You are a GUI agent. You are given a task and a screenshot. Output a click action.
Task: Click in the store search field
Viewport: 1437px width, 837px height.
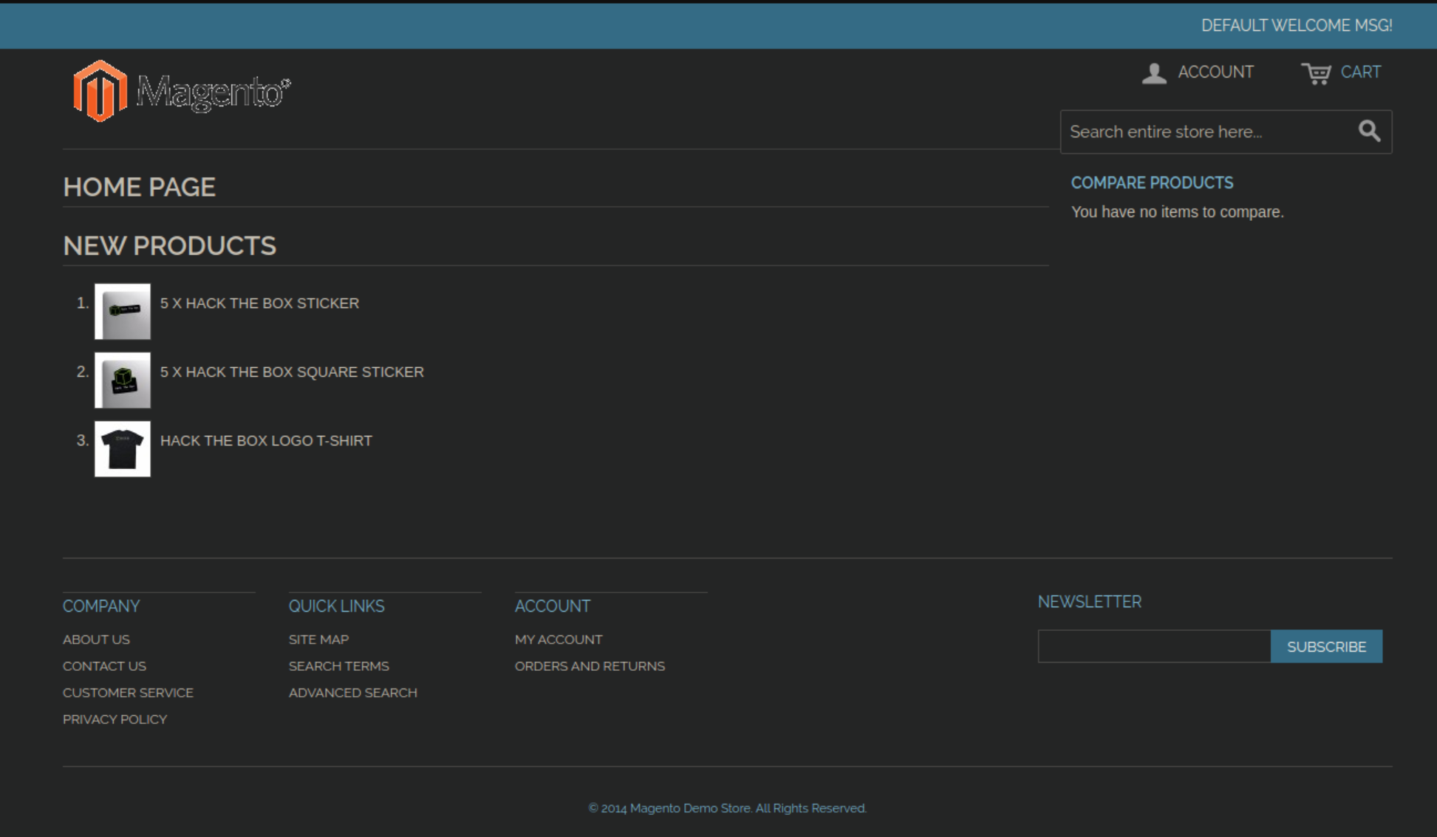click(1204, 132)
